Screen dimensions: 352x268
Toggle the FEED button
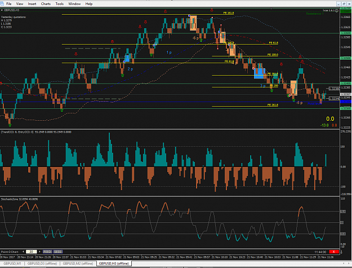coord(47,252)
